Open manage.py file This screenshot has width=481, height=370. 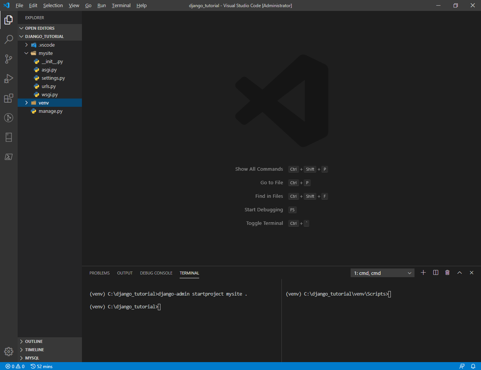tap(50, 111)
